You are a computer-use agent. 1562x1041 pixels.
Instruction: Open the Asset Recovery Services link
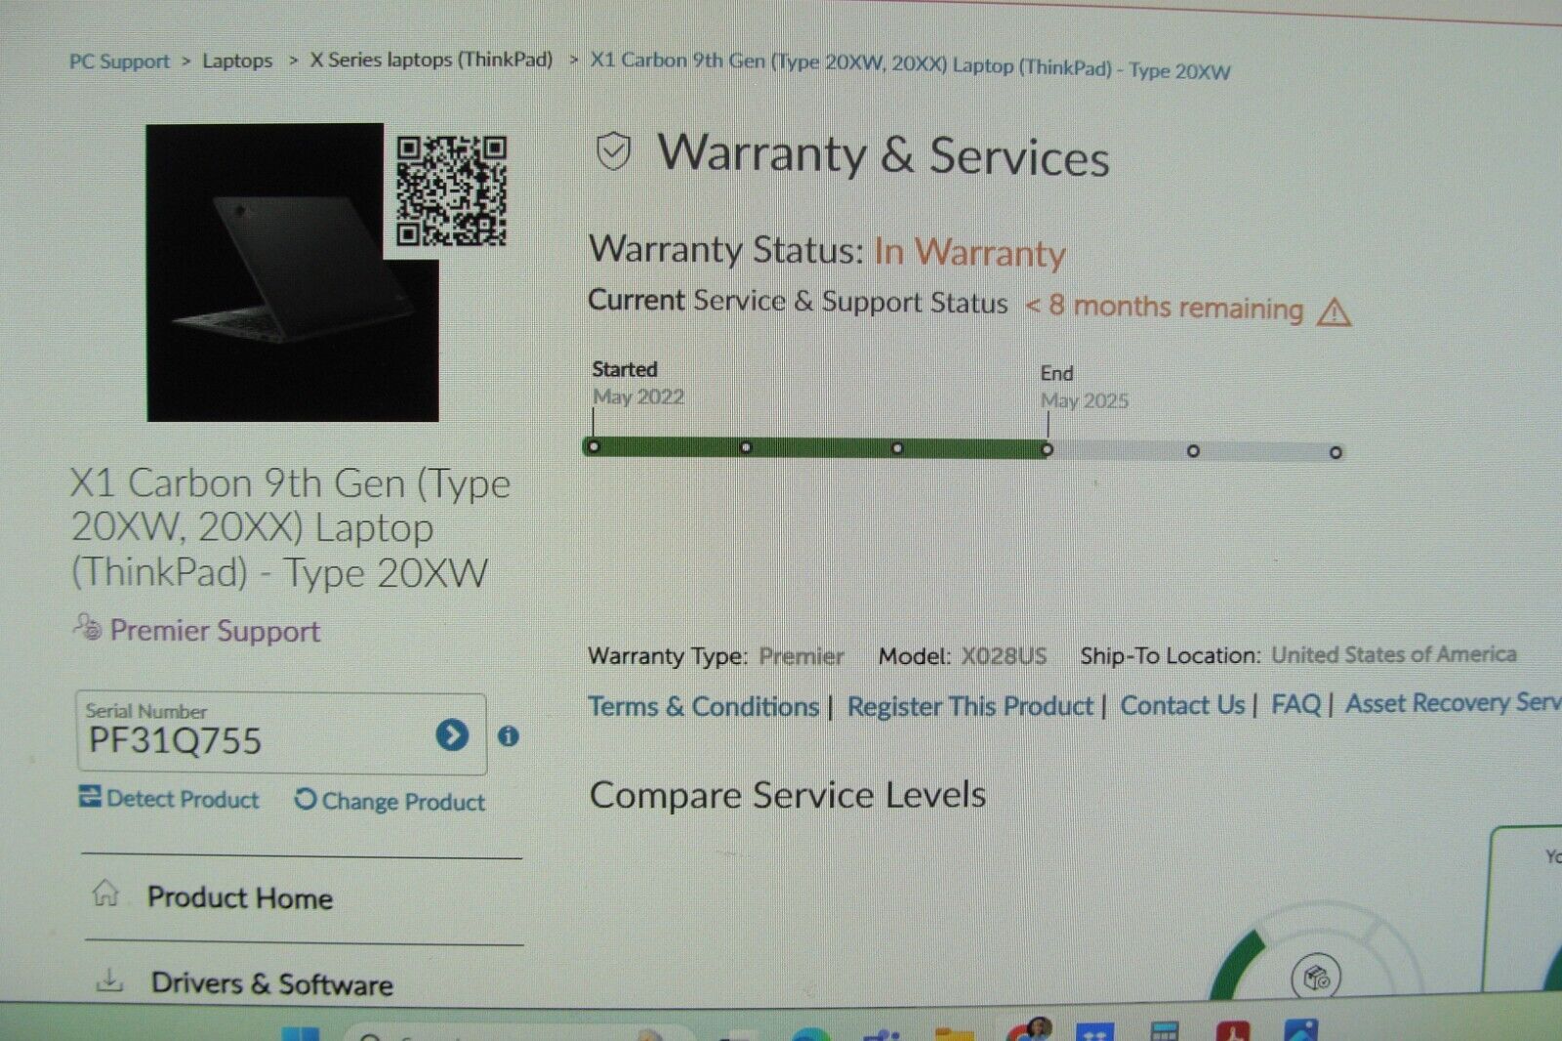[x=1453, y=702]
